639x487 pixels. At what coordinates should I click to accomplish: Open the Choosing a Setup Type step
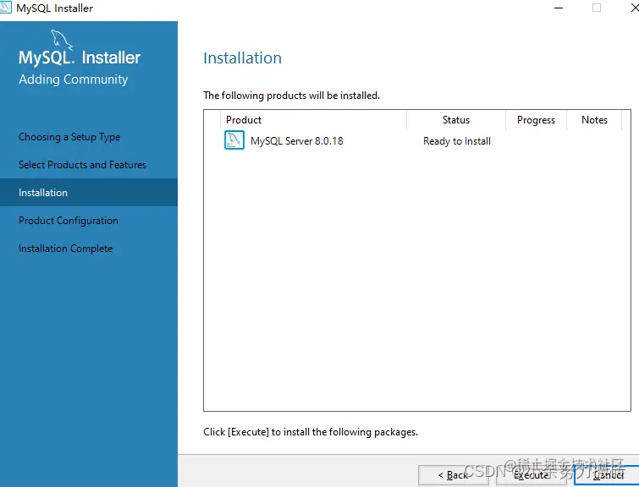69,137
